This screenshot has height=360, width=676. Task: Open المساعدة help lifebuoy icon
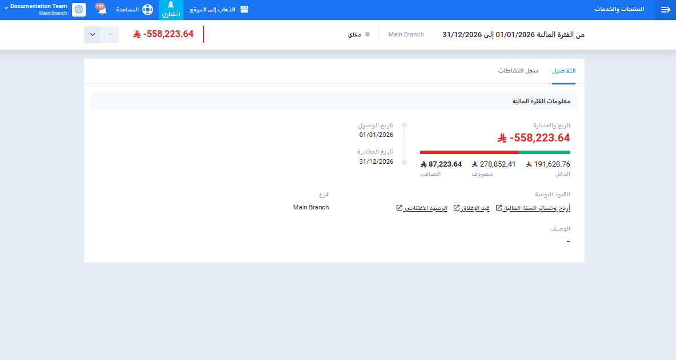coord(147,10)
